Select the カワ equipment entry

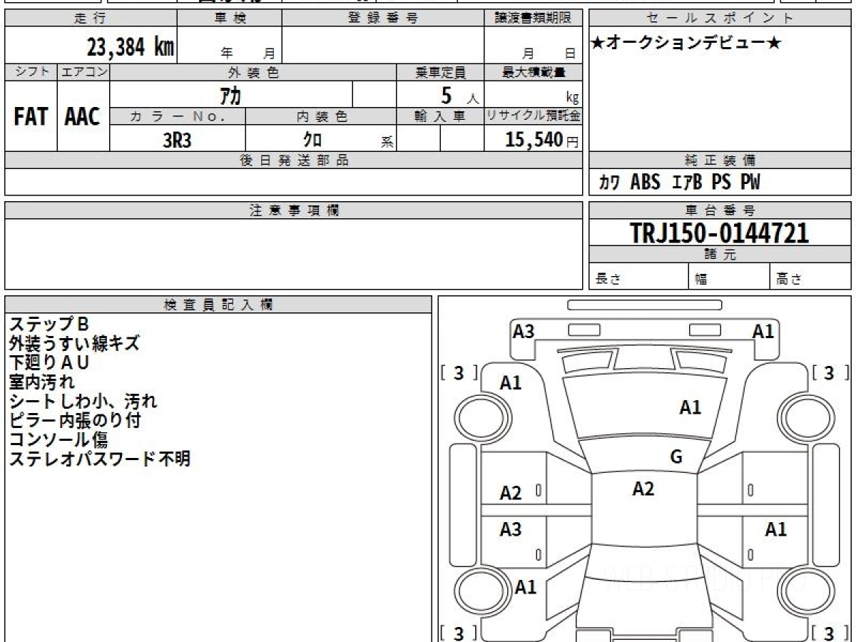pos(608,183)
